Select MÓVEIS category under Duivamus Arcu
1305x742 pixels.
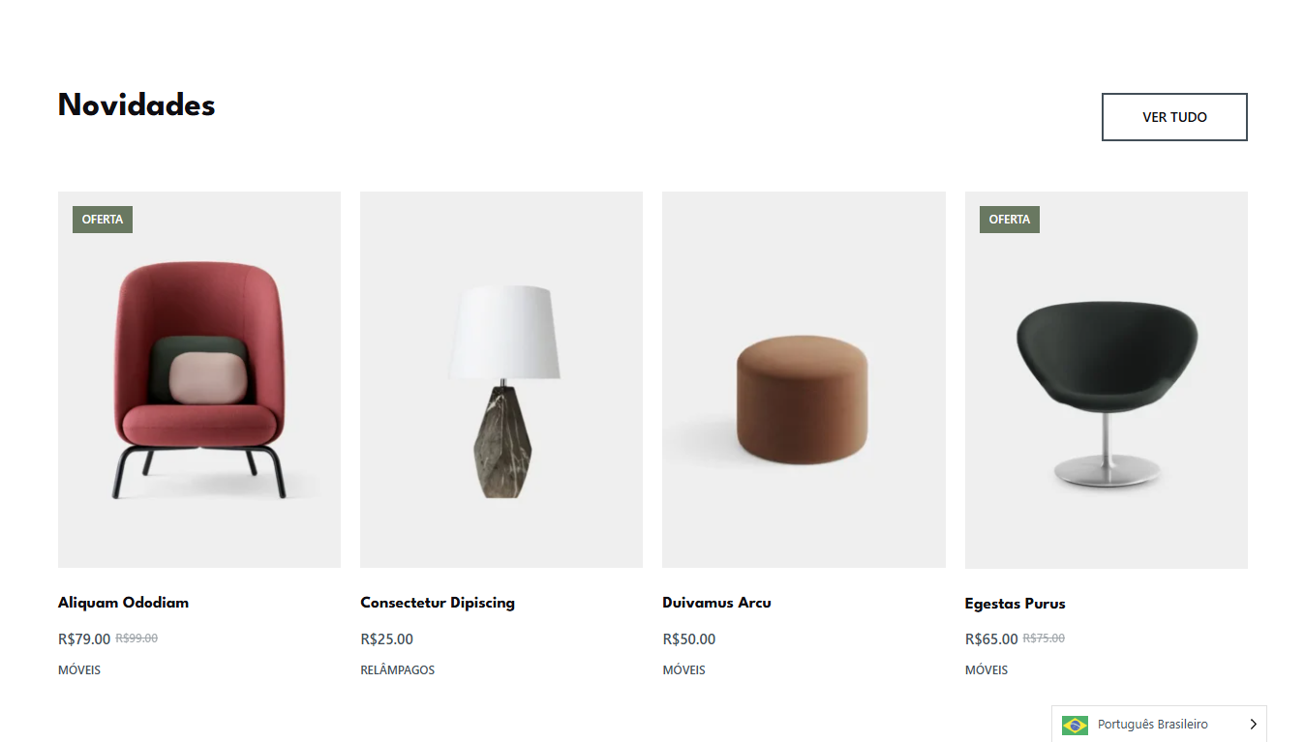coord(683,669)
